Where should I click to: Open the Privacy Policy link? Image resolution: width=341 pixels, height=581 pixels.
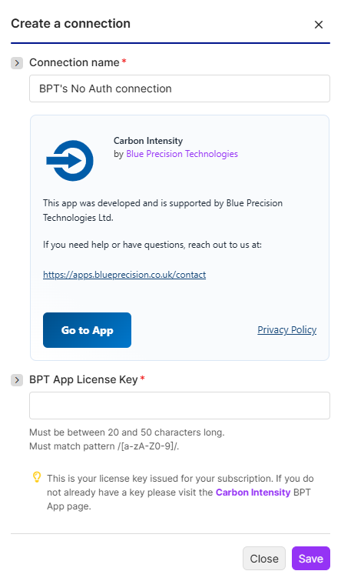pyautogui.click(x=287, y=330)
